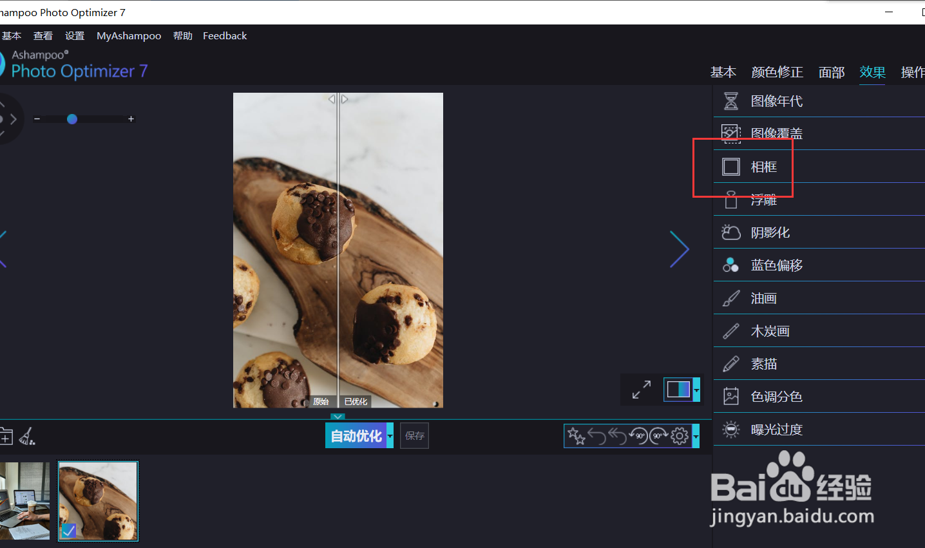Click the Frame square icon (相框)

point(730,167)
